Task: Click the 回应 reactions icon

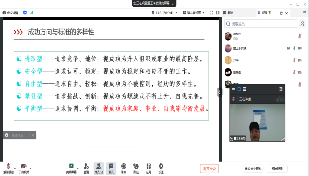Action: [x=136, y=166]
